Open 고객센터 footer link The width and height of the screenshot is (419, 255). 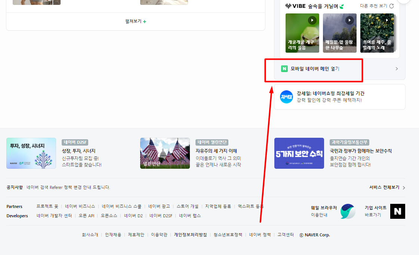coord(286,235)
